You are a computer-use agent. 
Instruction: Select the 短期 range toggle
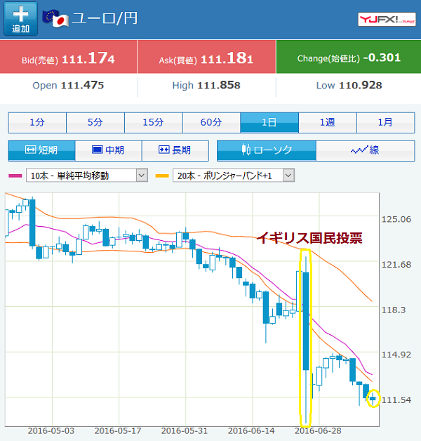click(41, 150)
